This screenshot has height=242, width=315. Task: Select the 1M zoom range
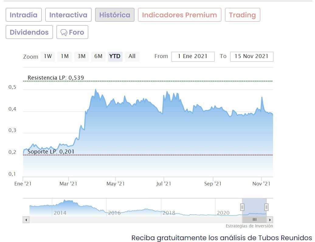coord(64,56)
